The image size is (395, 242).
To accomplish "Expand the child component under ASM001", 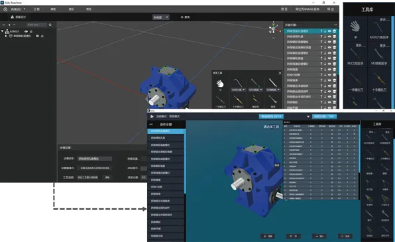I will (6, 36).
